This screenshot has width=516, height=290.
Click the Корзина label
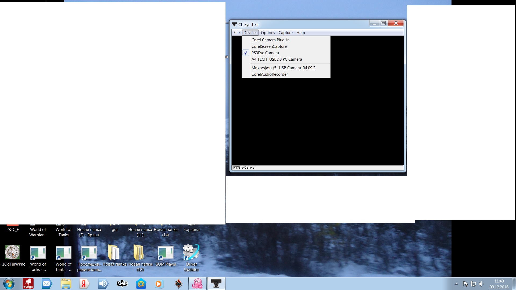point(191,230)
